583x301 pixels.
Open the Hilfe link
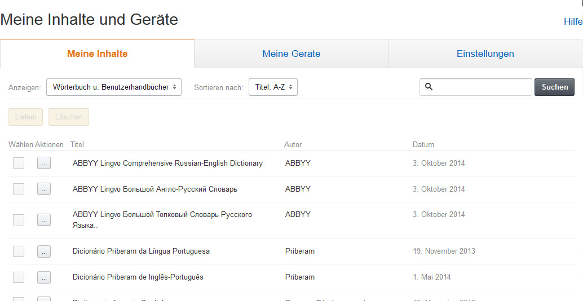pos(573,21)
